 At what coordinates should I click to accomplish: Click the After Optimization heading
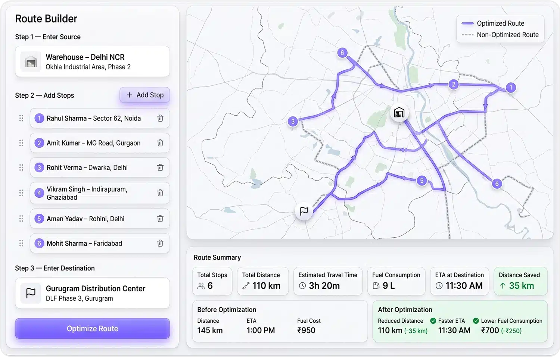coord(405,310)
